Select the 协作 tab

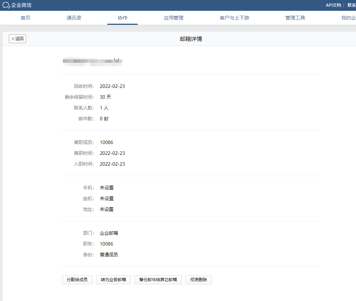[123, 18]
